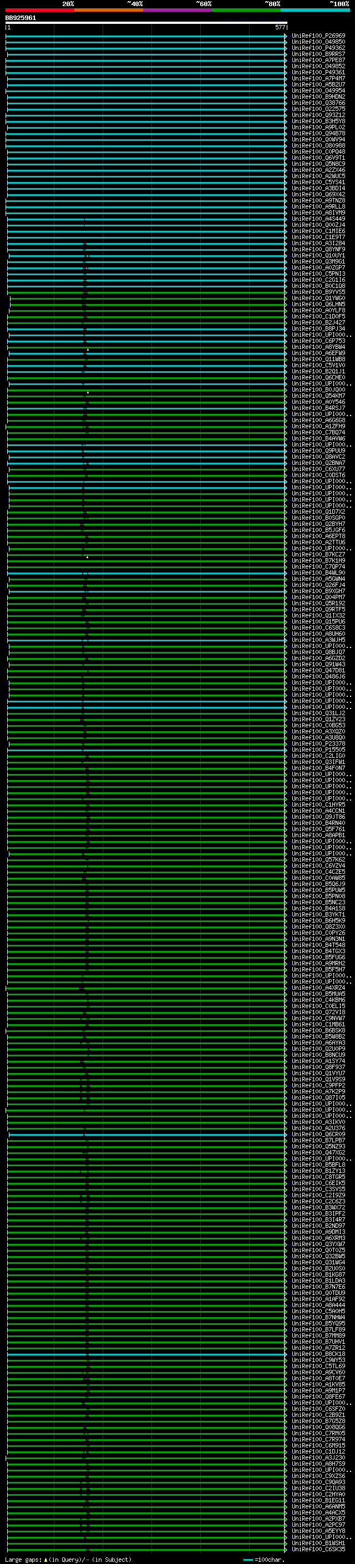355x1564 pixels.
Task: Click hit UniRef100_A5B2U7
Action: 318,84
